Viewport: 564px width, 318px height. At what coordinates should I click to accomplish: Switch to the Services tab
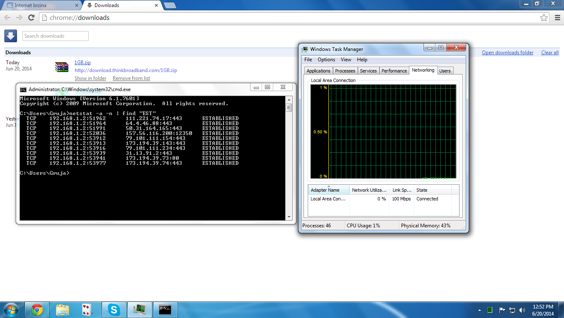pos(368,71)
